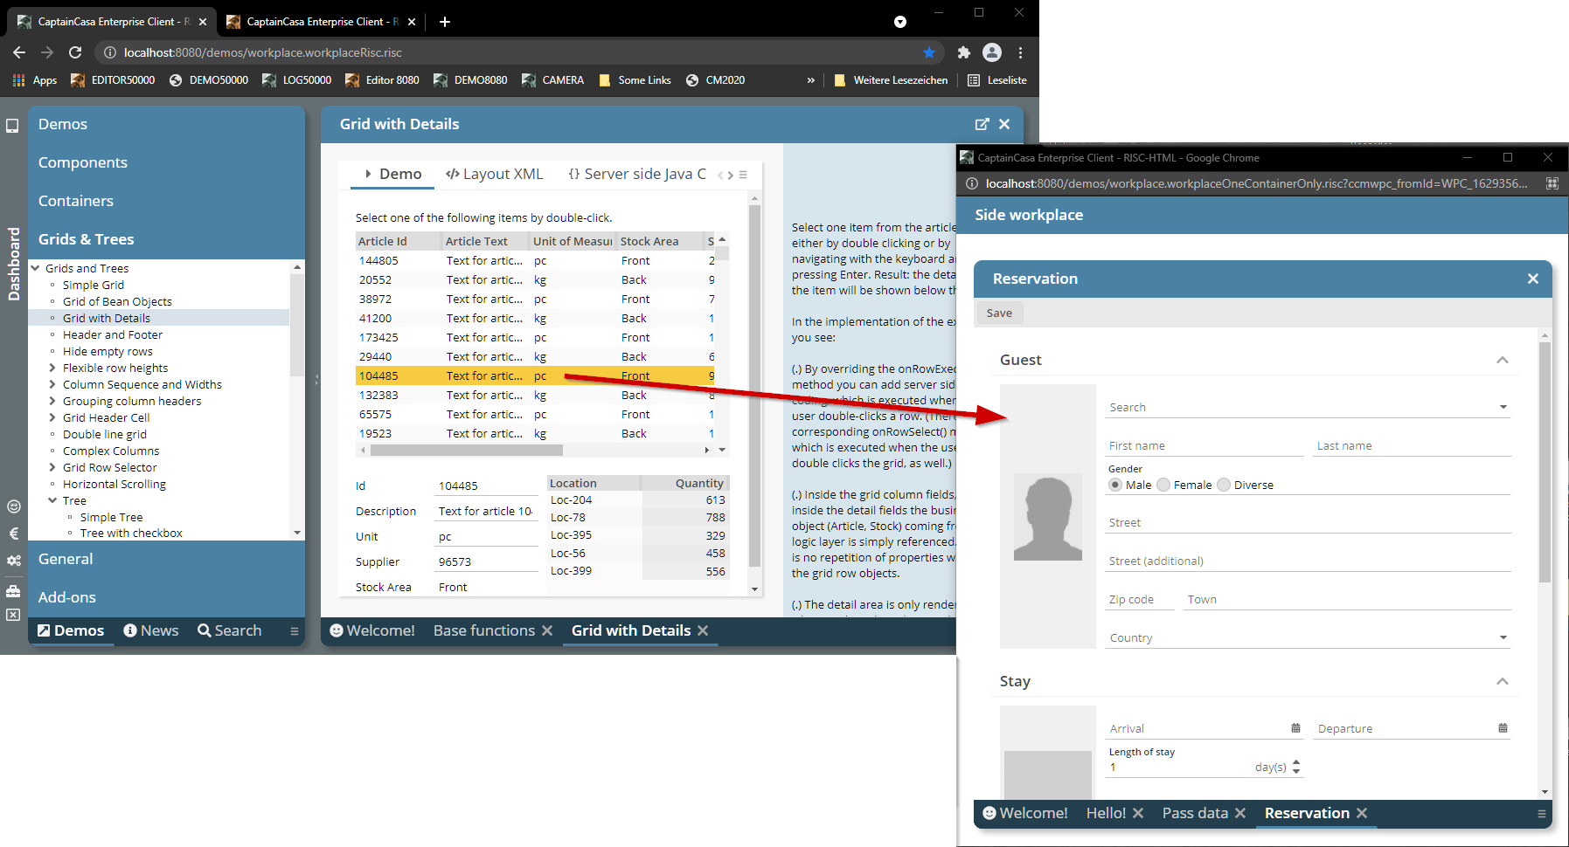This screenshot has height=847, width=1569.
Task: Select the Diverse gender radio button
Action: pos(1224,485)
